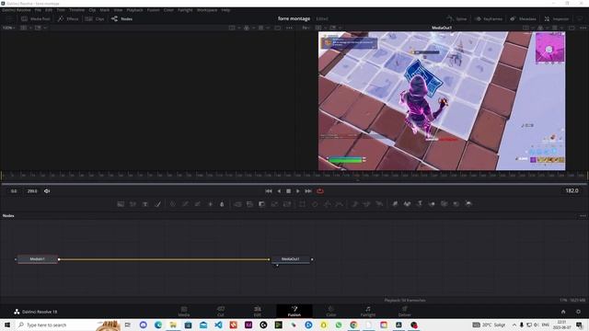589x331 pixels.
Task: Open the File menu
Action: tap(38, 10)
